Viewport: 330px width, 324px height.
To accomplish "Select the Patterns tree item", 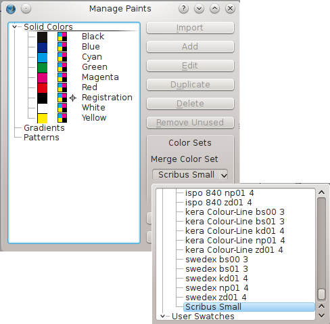I will point(41,138).
